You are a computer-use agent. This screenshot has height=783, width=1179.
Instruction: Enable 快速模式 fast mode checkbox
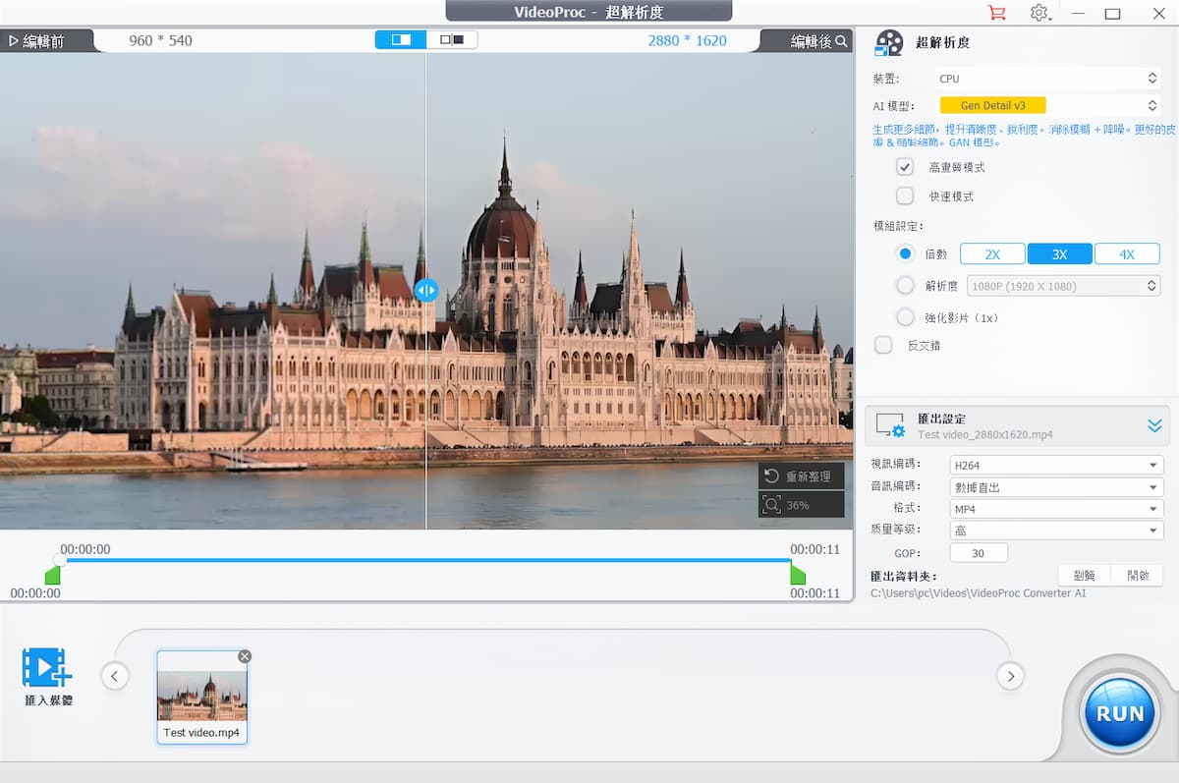click(x=905, y=196)
